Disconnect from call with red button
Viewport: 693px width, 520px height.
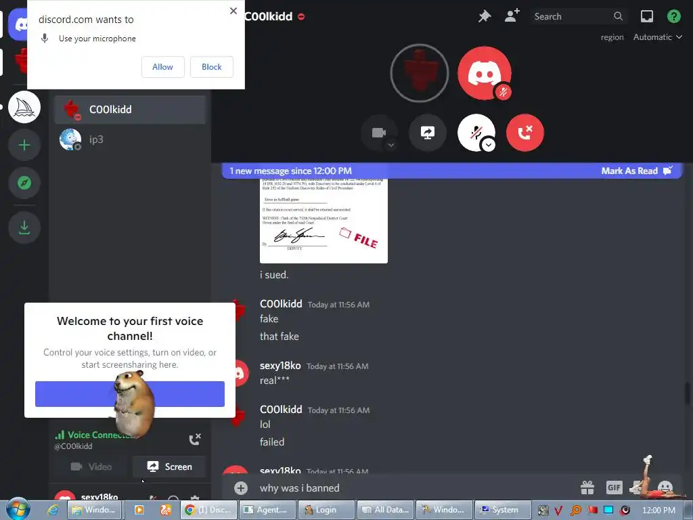click(x=525, y=133)
